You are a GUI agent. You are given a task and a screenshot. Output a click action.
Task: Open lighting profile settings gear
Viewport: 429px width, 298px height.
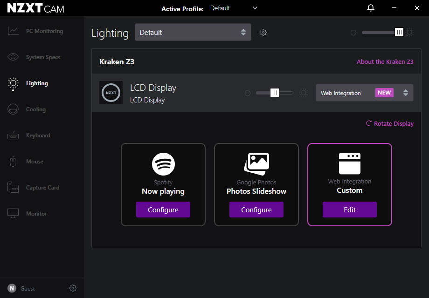263,33
